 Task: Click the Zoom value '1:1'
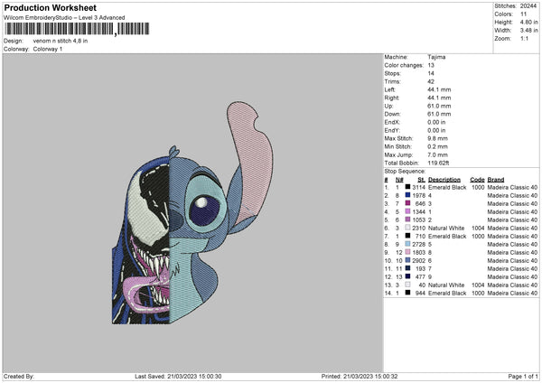click(x=524, y=38)
